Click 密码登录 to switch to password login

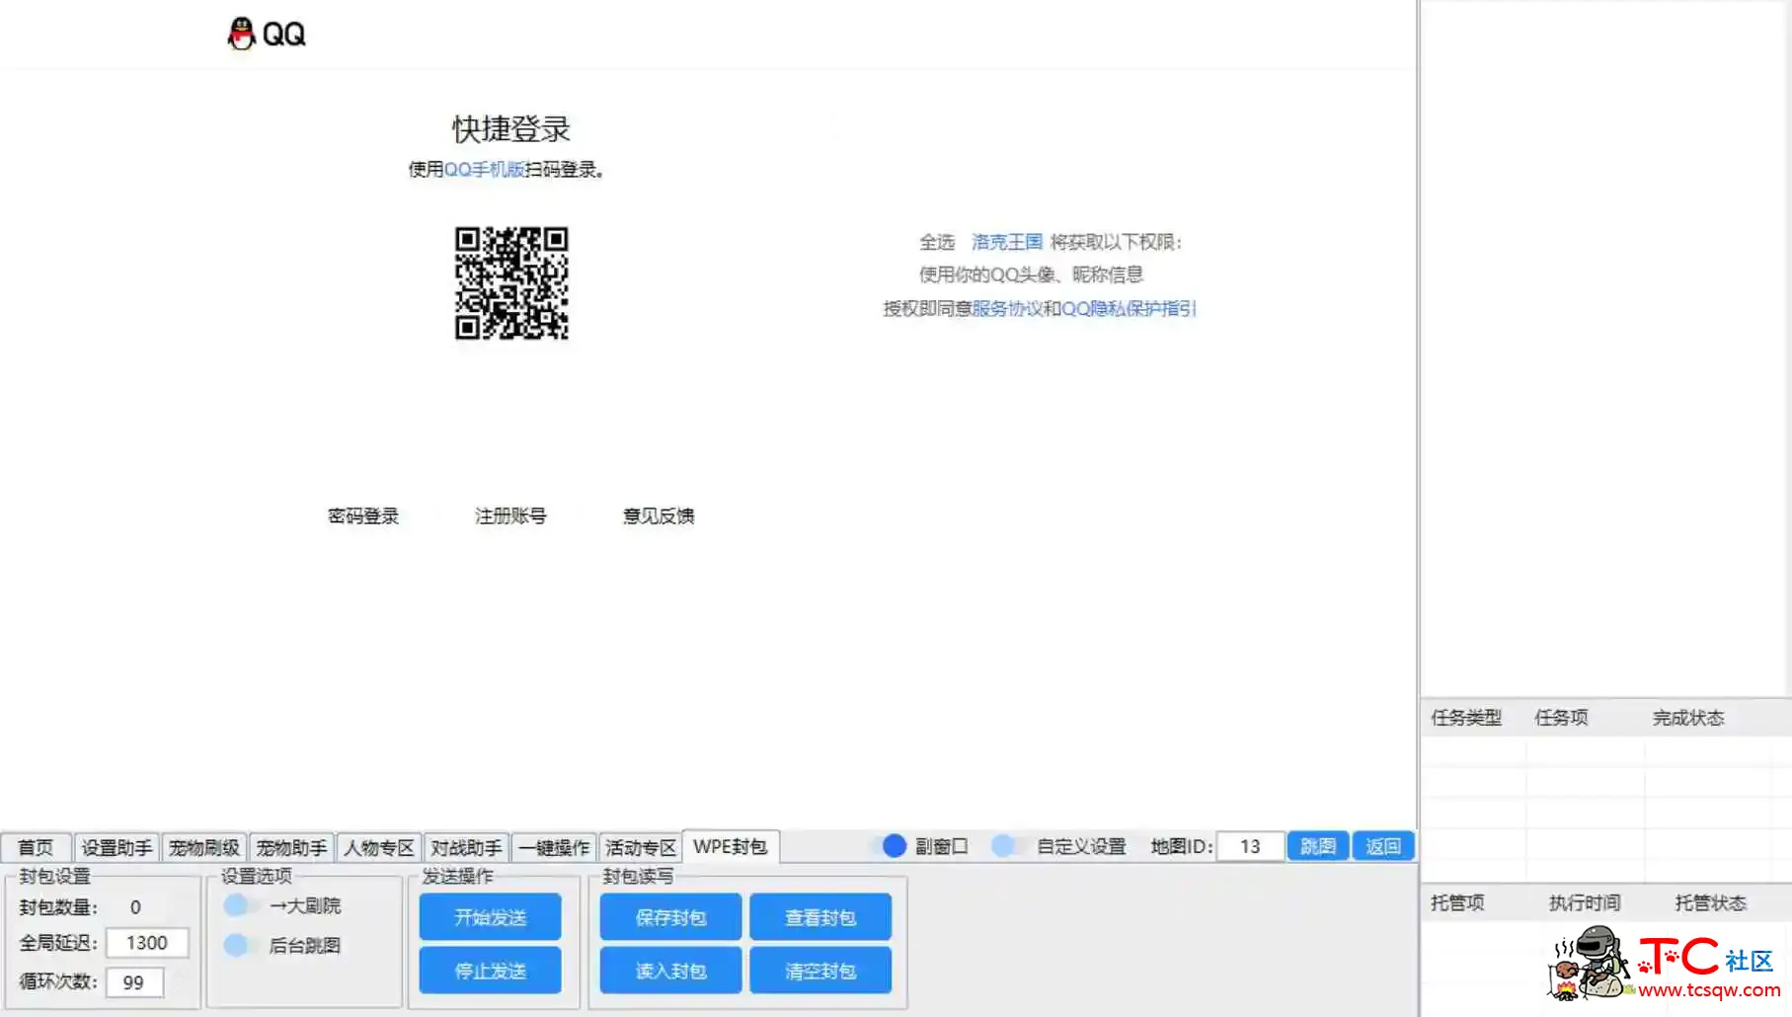pos(363,516)
